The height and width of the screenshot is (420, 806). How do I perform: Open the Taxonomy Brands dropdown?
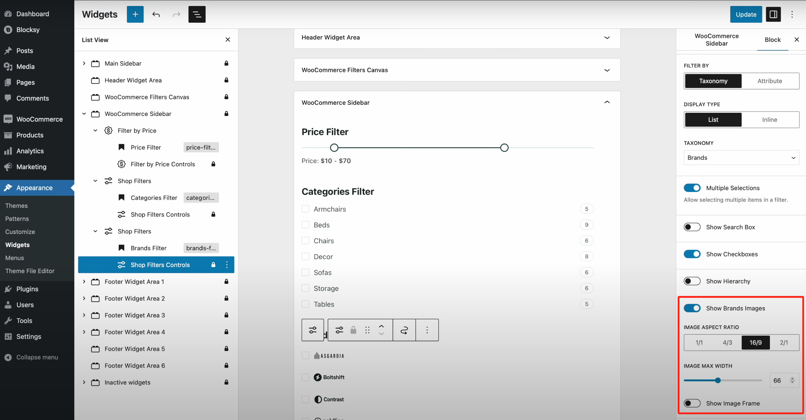pyautogui.click(x=741, y=158)
